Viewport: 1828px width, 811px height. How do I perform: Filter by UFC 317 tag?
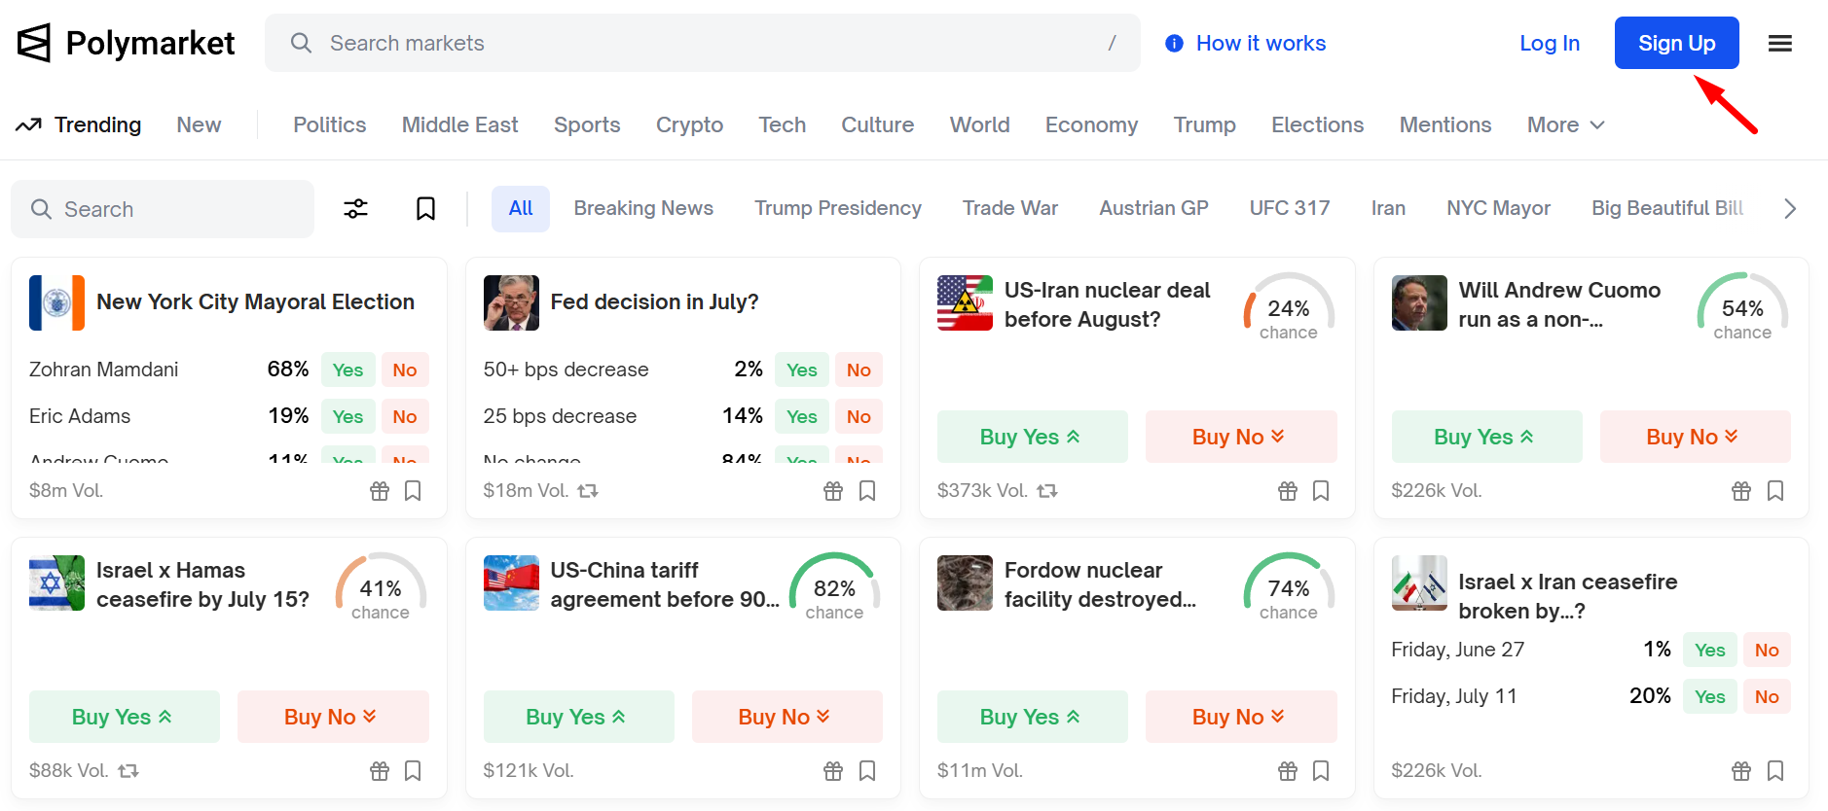(x=1290, y=208)
